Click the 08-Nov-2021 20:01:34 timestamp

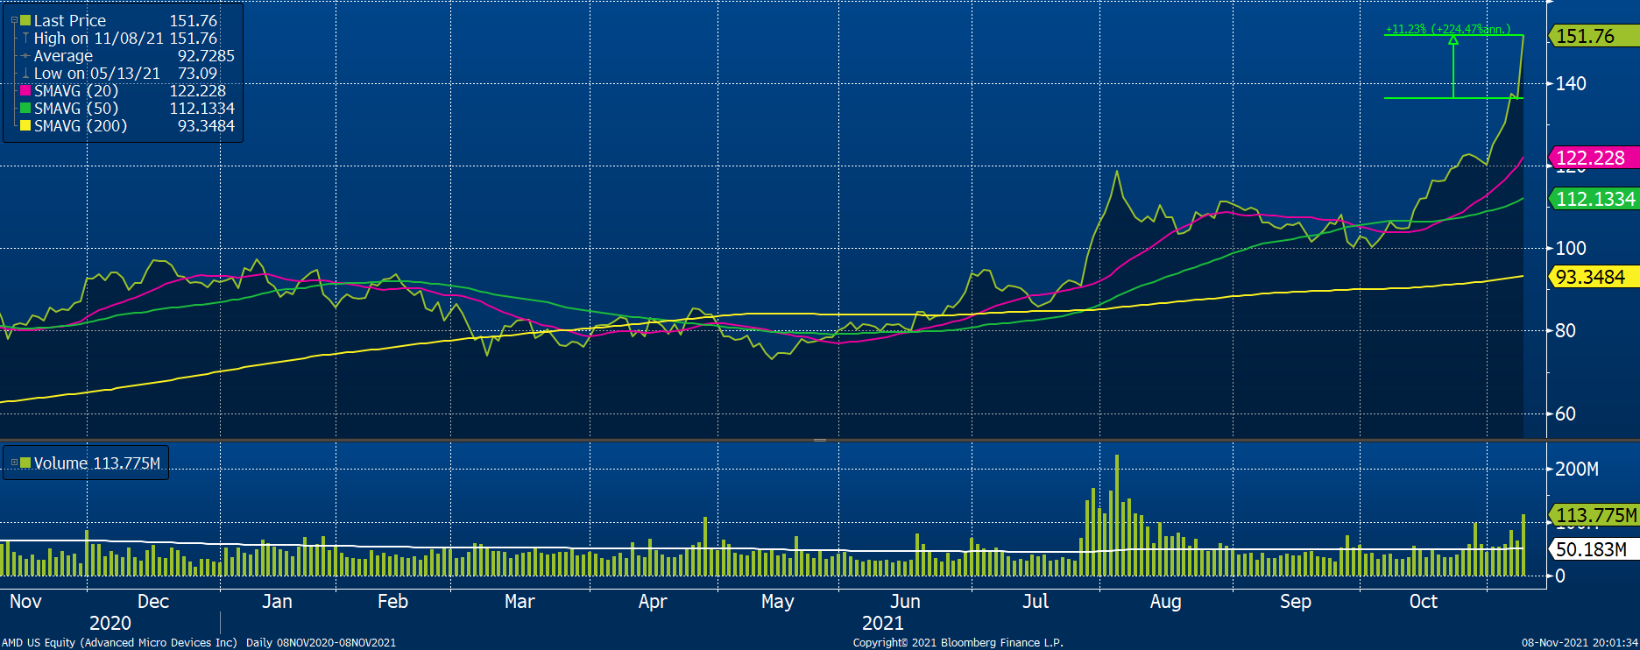[x=1580, y=643]
